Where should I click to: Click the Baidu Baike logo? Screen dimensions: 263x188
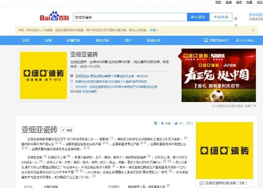[54, 16]
